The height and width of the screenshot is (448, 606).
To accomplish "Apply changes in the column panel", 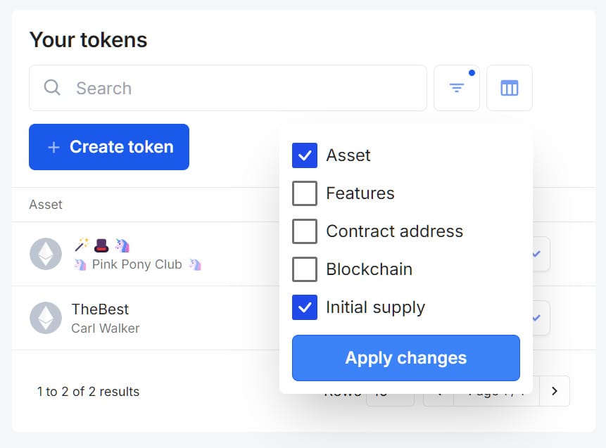I will click(405, 358).
